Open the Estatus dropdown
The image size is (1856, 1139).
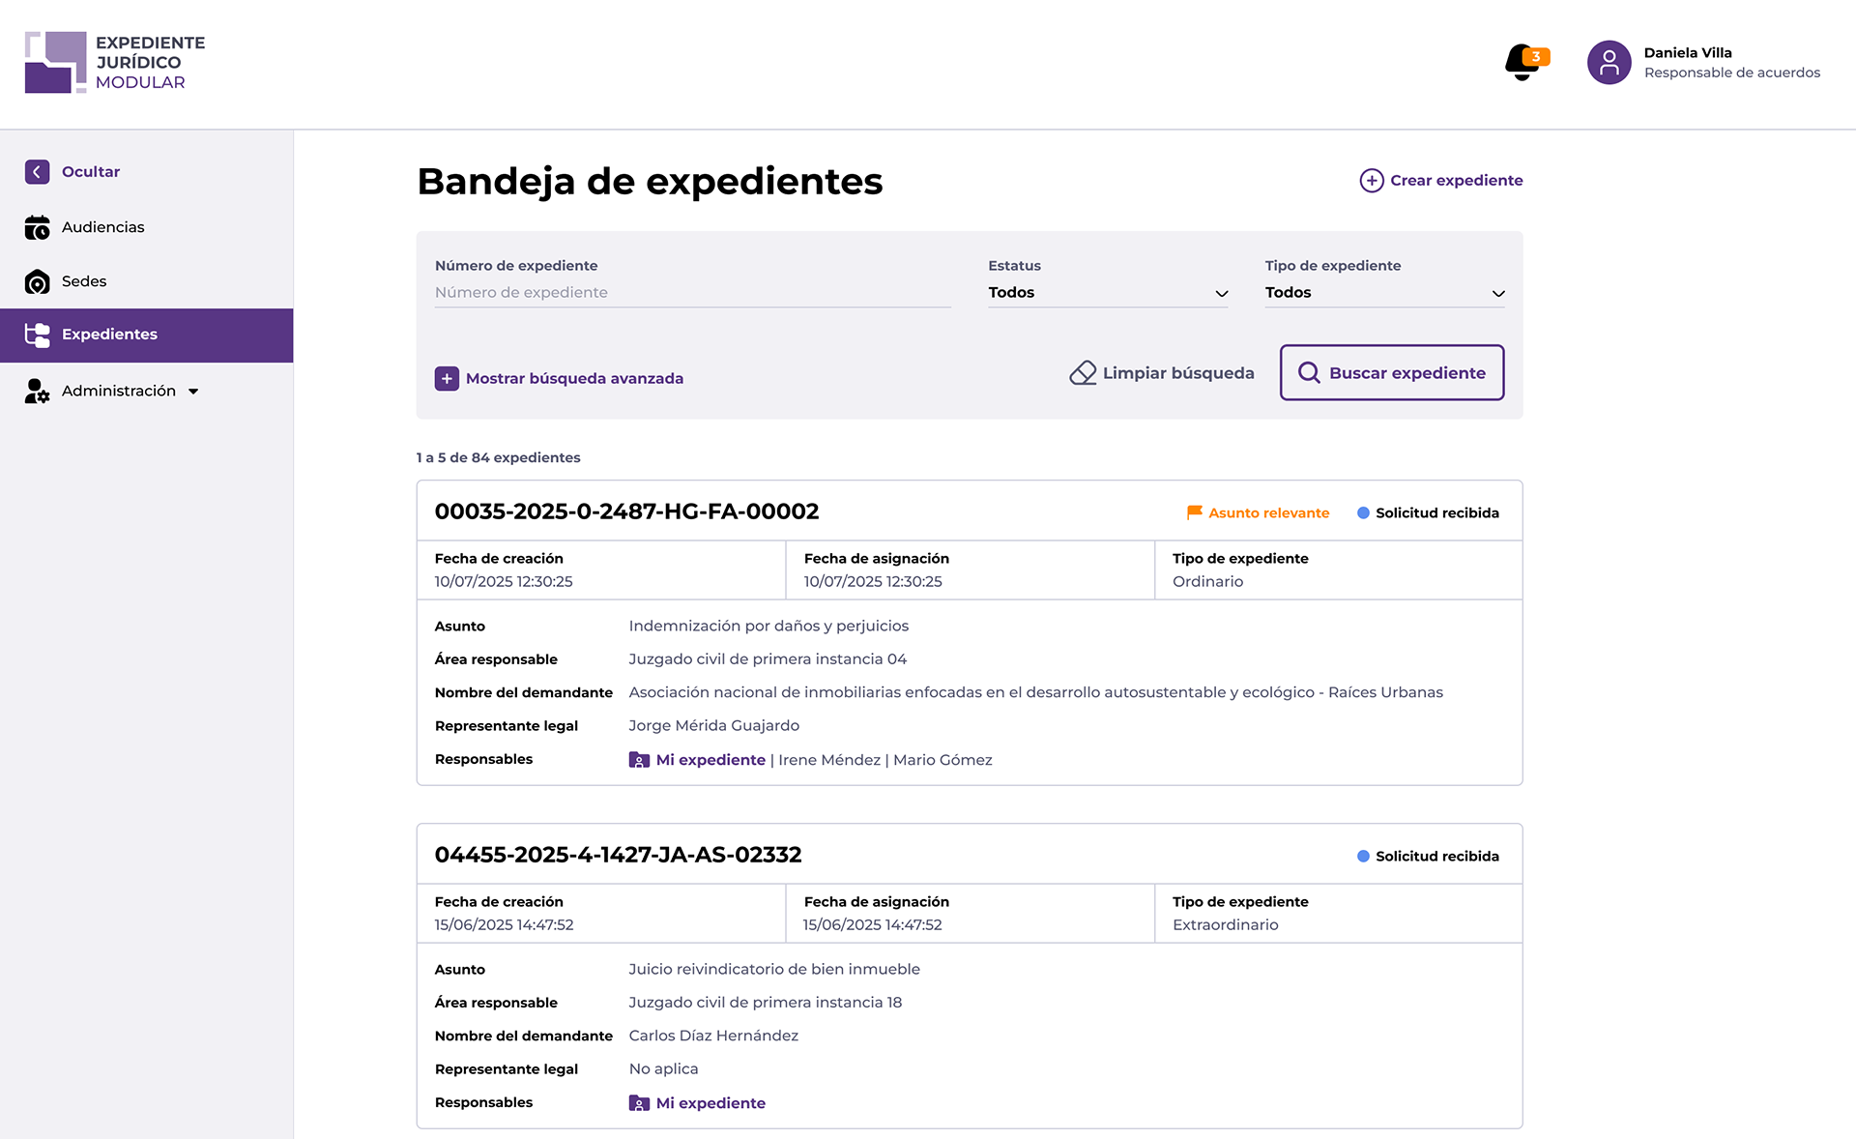[1107, 293]
